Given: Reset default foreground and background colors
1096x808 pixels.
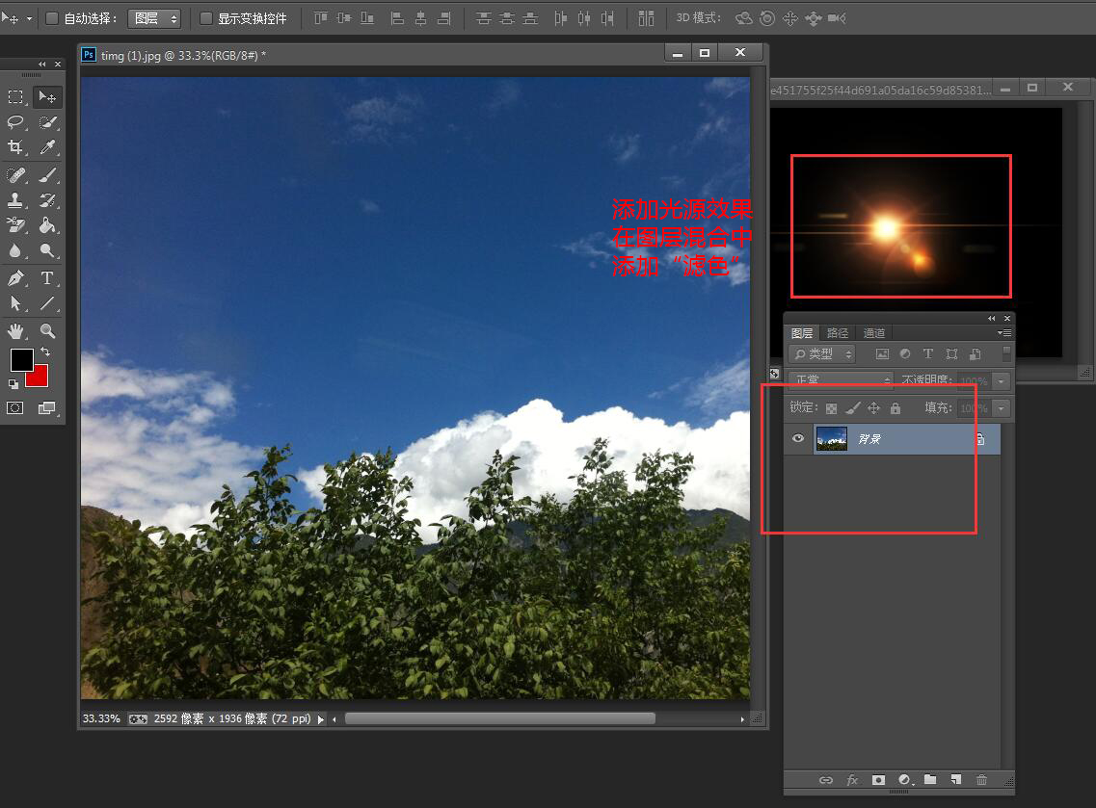Looking at the screenshot, I should 13,384.
